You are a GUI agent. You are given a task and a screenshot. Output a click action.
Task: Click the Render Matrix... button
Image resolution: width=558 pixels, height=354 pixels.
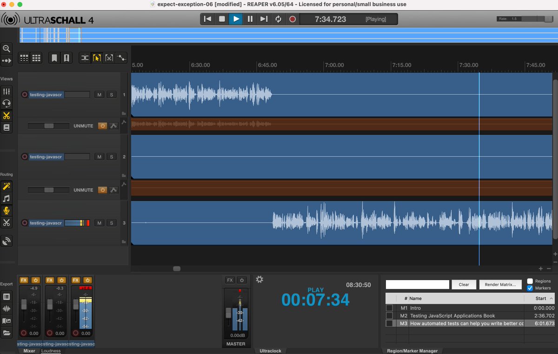click(x=500, y=285)
